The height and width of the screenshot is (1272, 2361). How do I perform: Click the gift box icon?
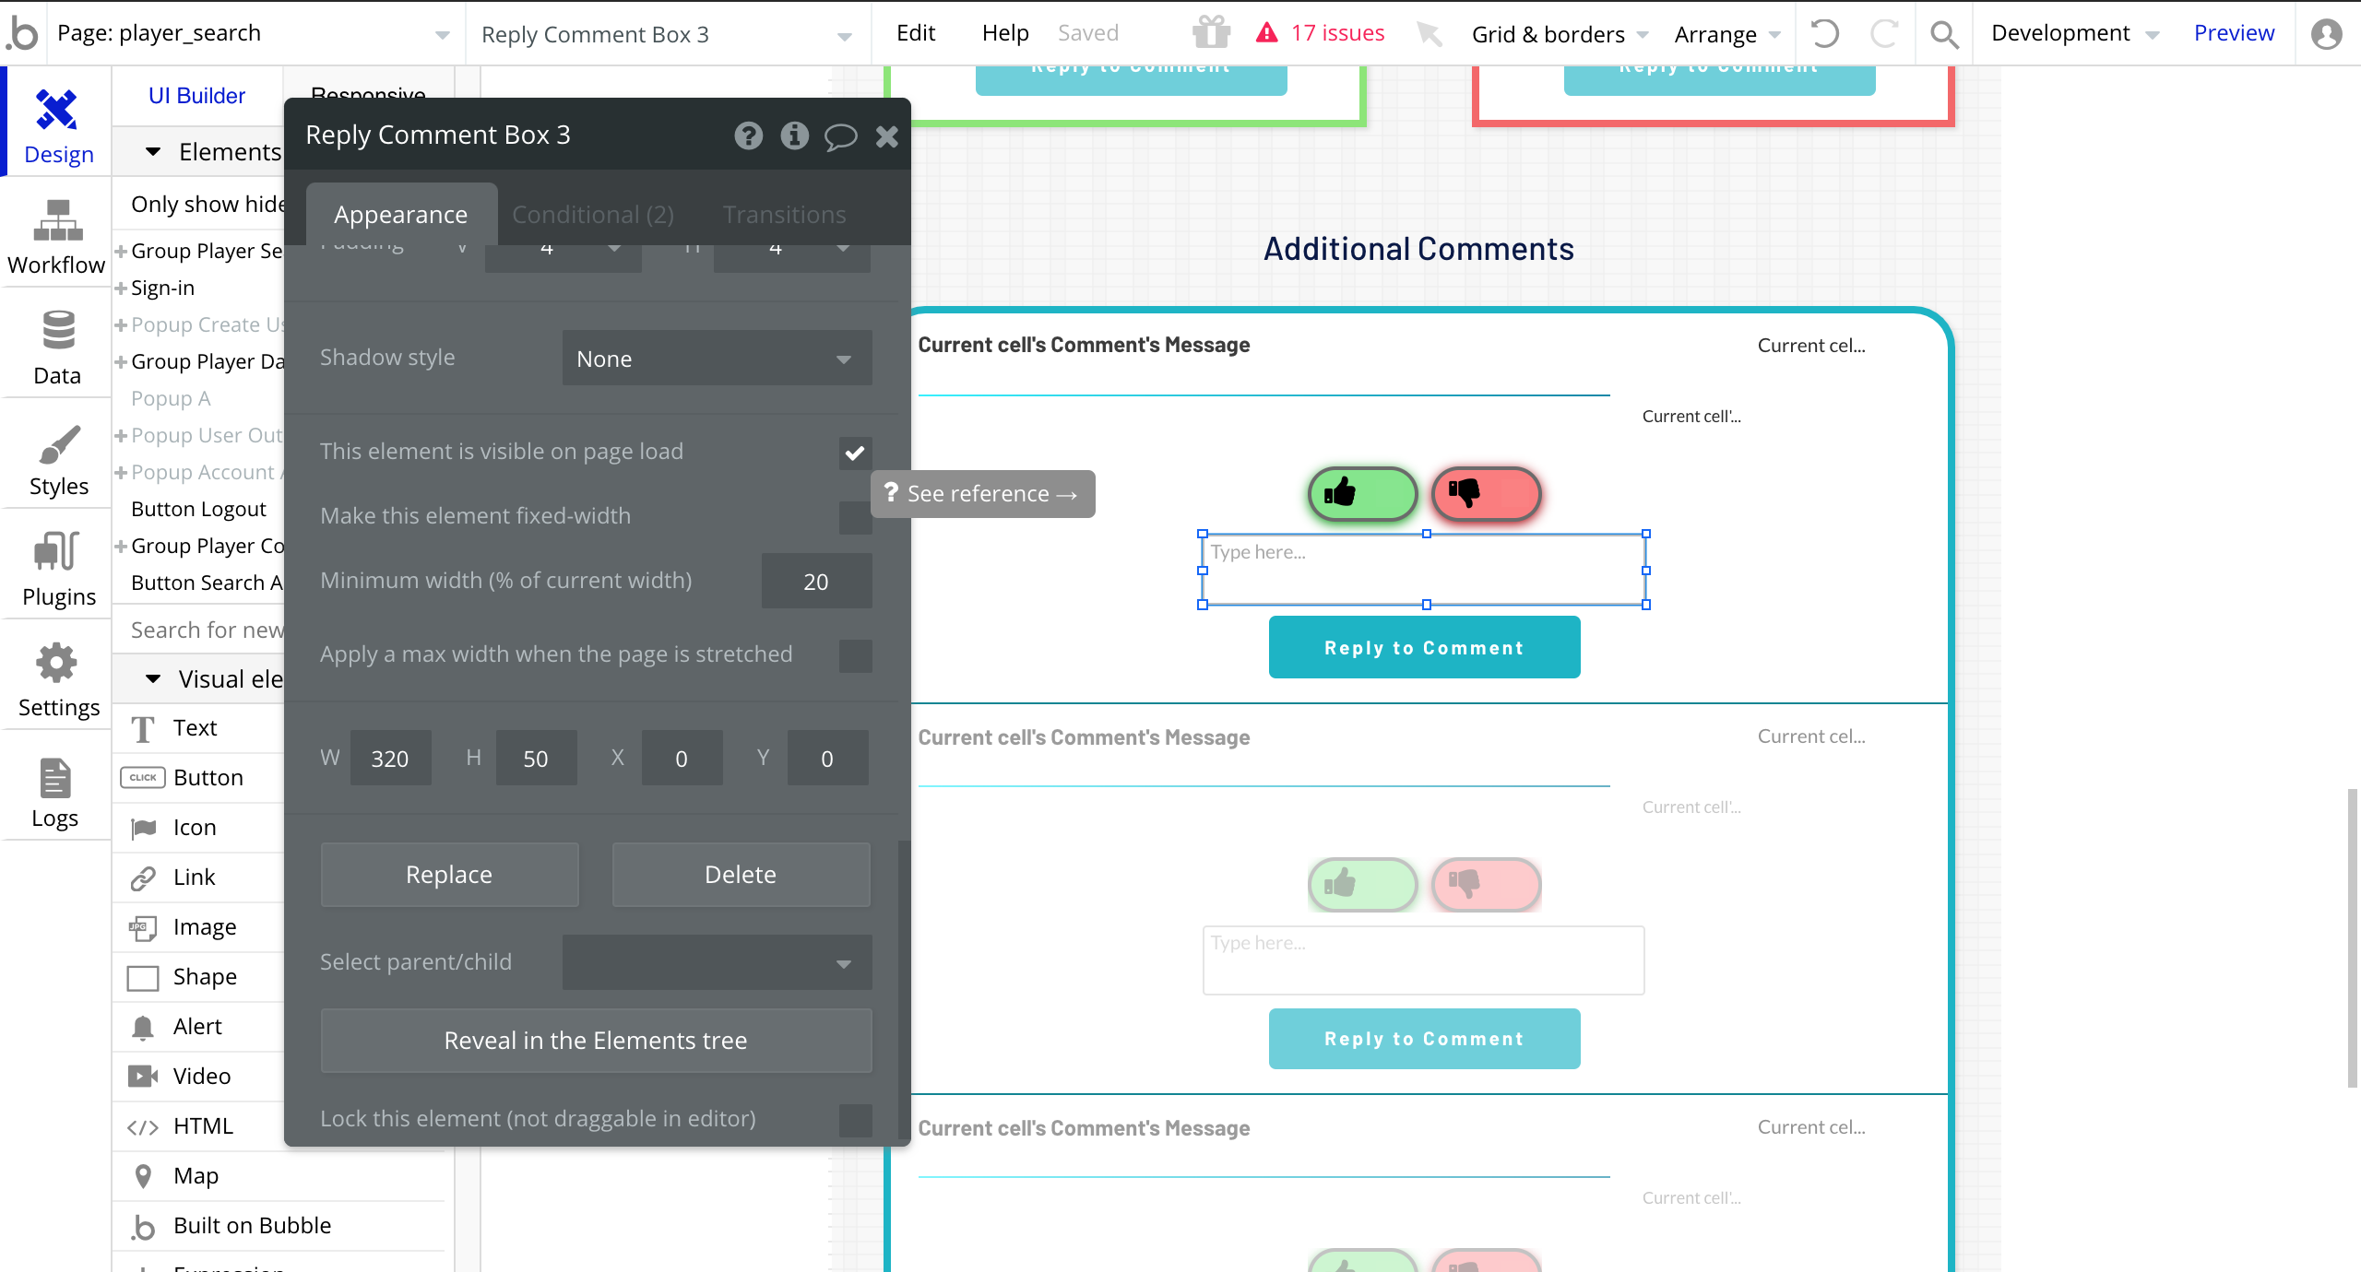[1211, 33]
